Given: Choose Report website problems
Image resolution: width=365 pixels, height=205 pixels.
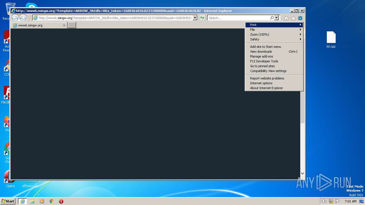Looking at the screenshot, I should (274, 78).
